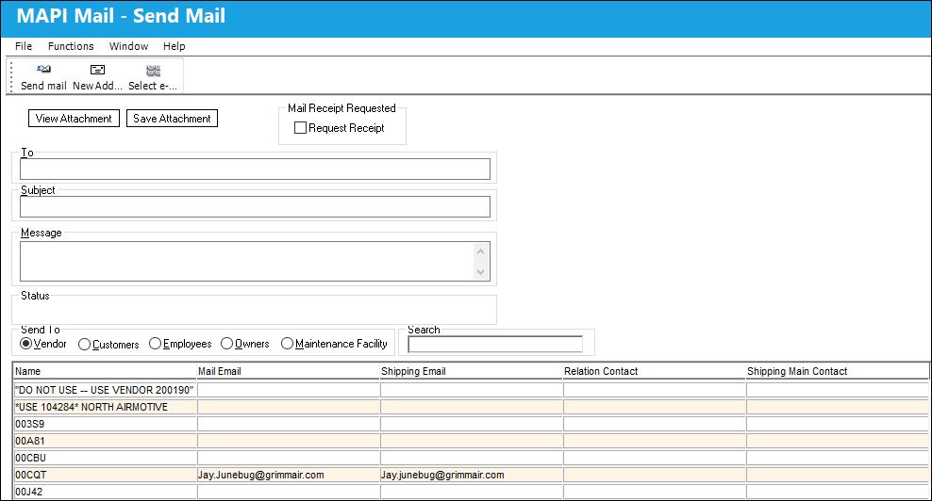Screen dimensions: 932x501
Task: Click into the To input field
Action: point(255,170)
